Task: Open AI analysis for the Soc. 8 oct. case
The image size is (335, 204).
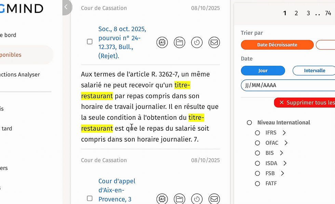Action: pos(162,42)
